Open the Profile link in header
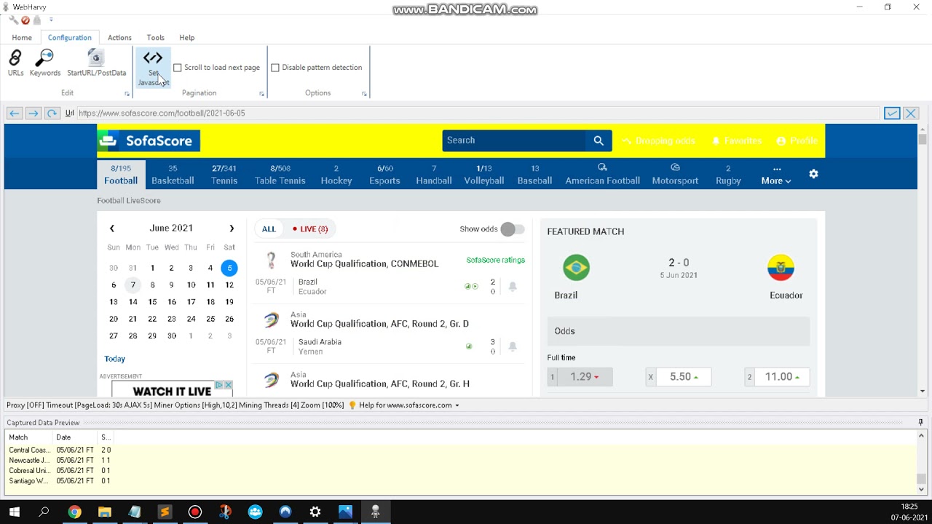Screen dimensions: 932x524 797,140
